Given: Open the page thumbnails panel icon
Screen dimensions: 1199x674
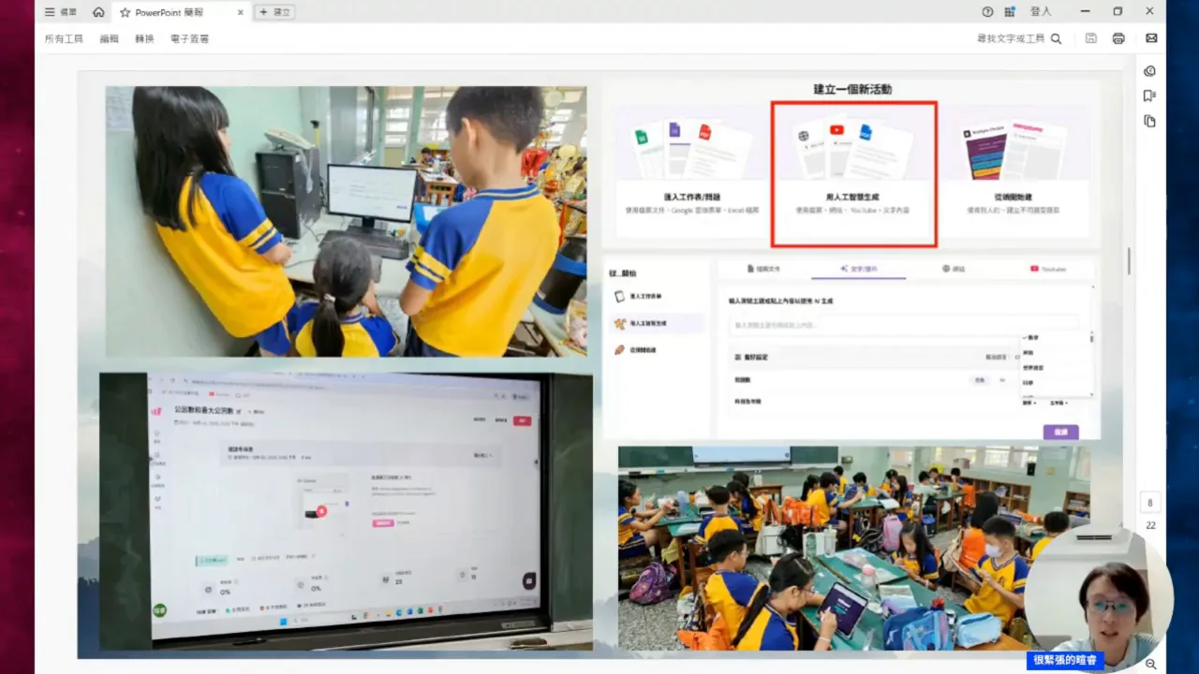Looking at the screenshot, I should [x=1149, y=121].
